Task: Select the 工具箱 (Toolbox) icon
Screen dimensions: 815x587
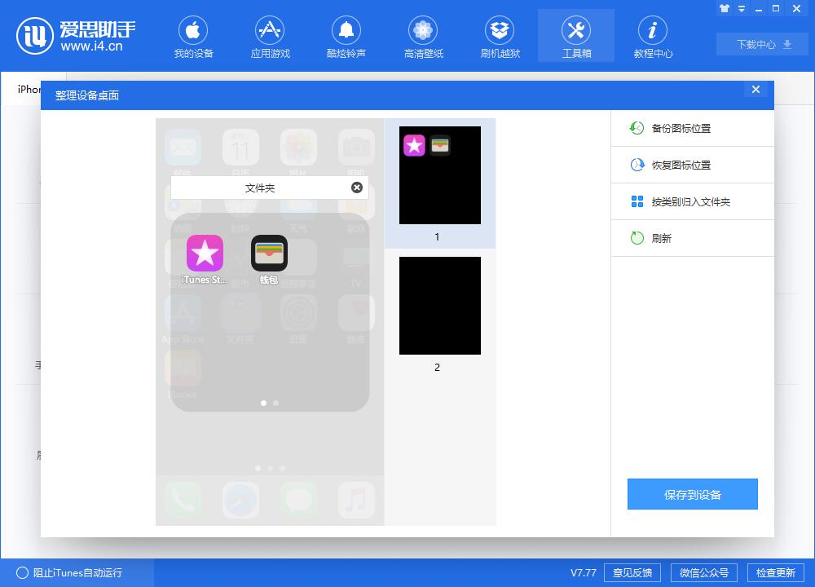Action: click(575, 34)
